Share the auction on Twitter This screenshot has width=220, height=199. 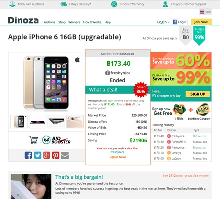[x=38, y=155]
